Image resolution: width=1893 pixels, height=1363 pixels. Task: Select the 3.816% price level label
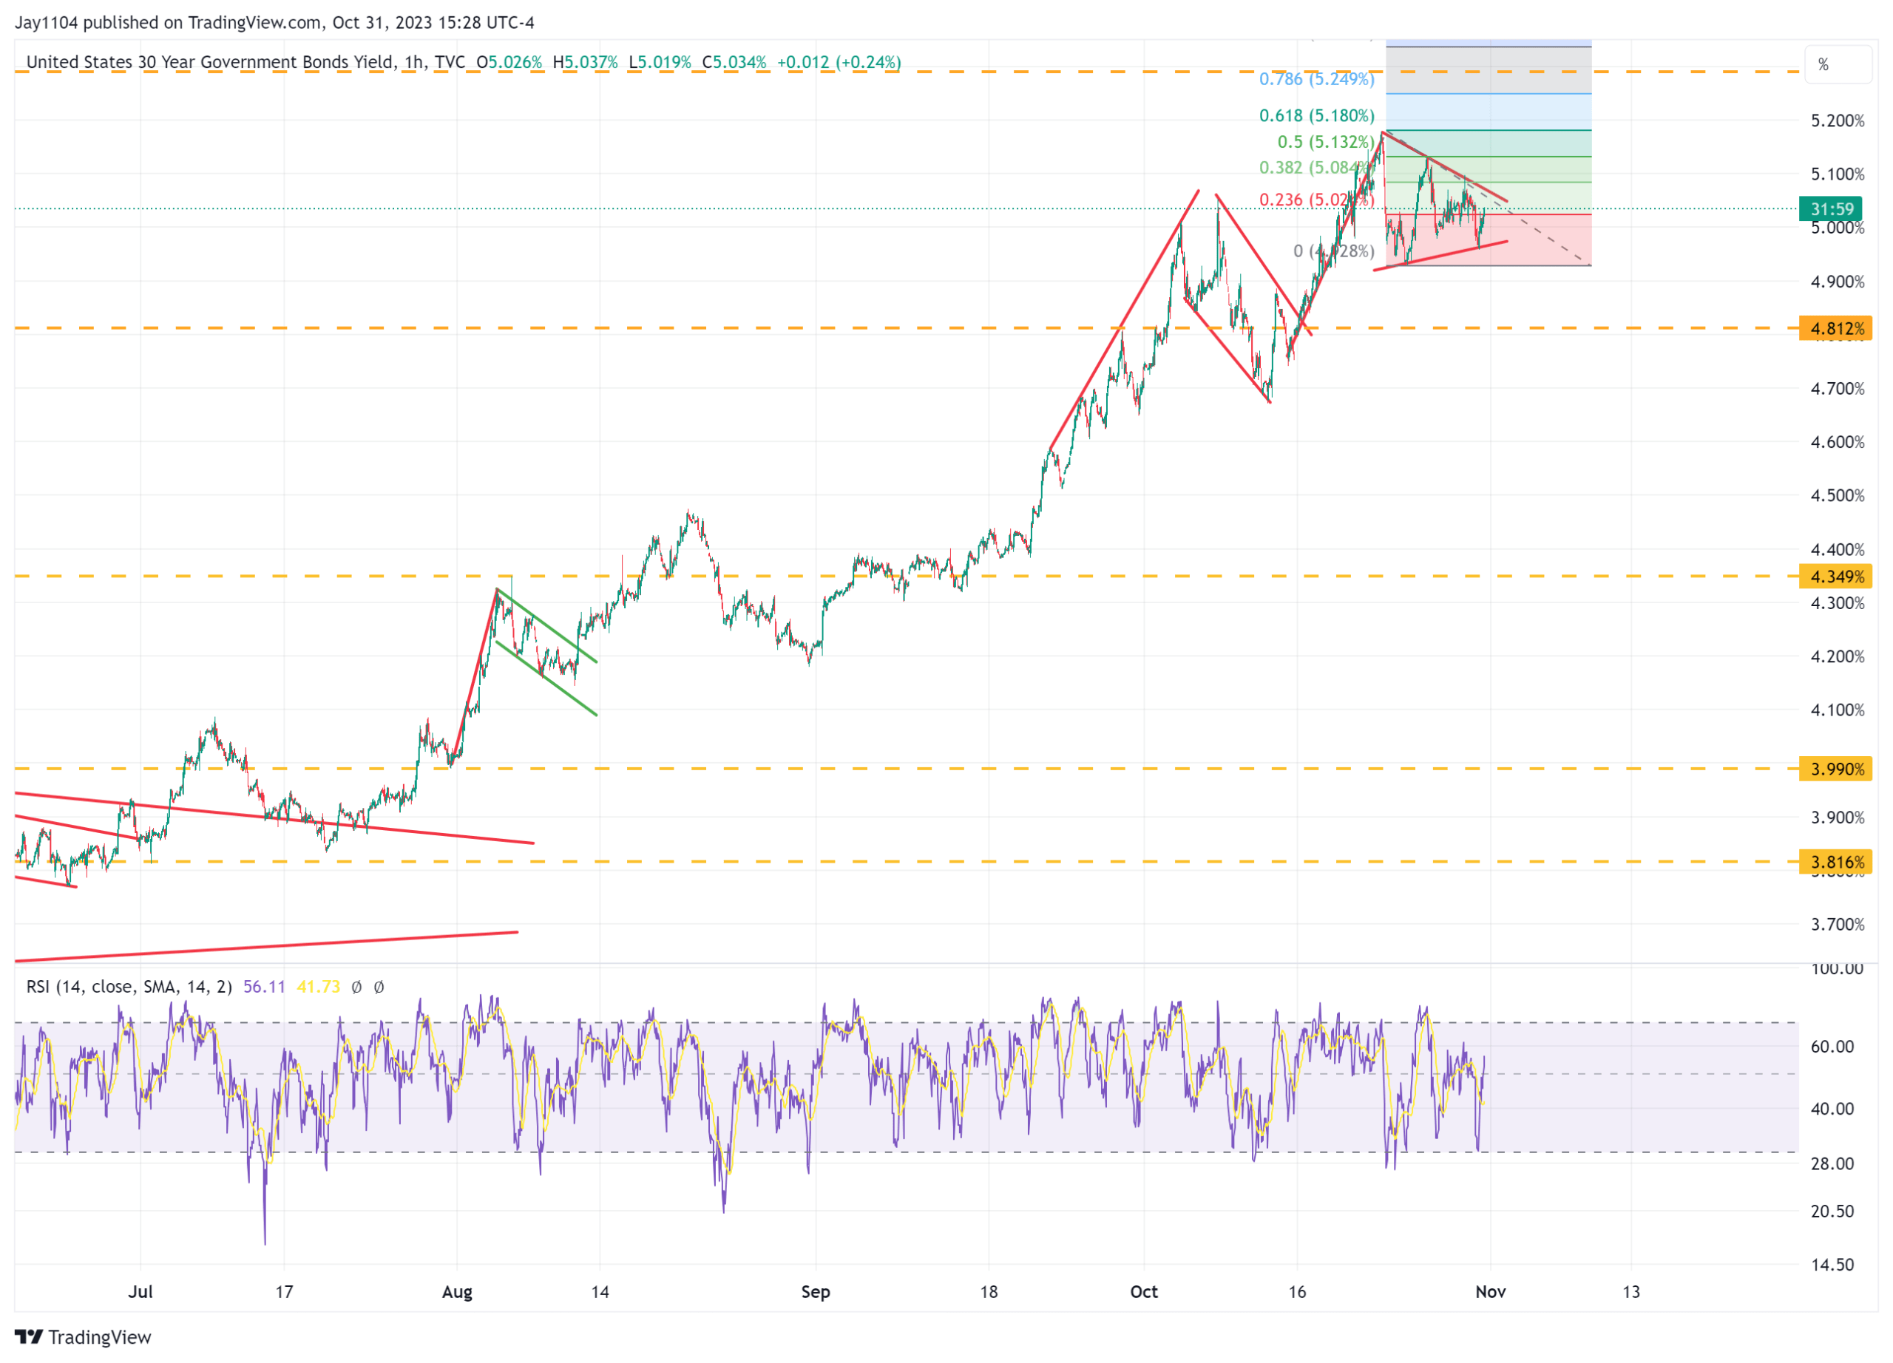(x=1835, y=863)
